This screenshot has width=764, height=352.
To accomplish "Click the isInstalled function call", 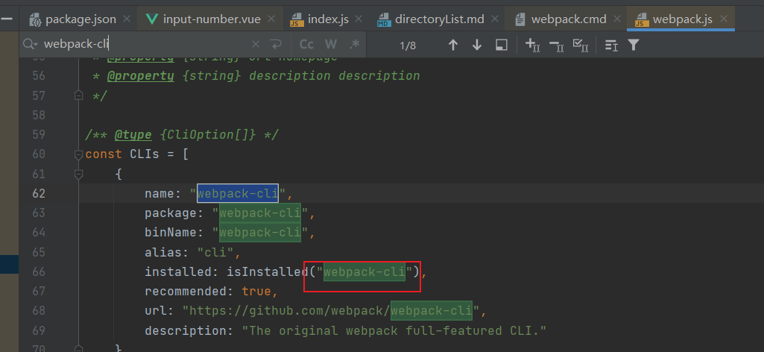I will tap(268, 272).
